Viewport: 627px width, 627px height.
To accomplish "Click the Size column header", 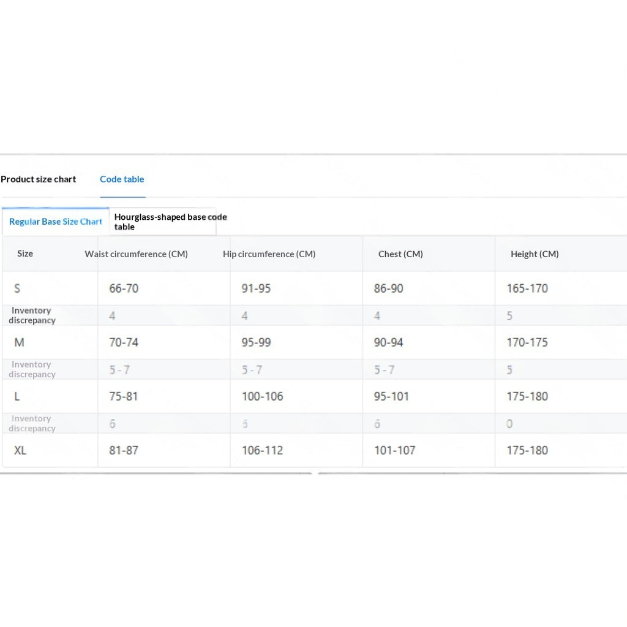I will point(24,253).
